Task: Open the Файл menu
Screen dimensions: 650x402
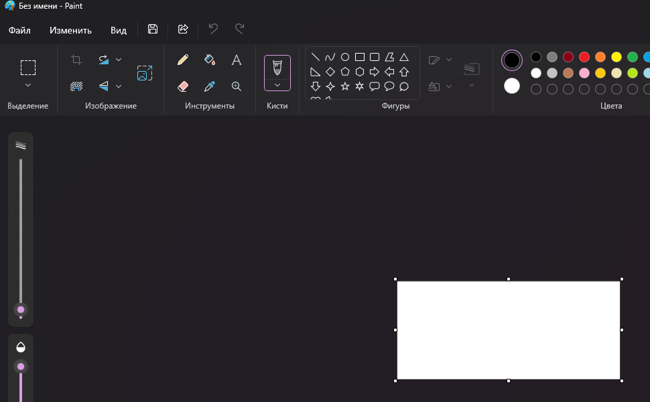Action: pos(19,30)
